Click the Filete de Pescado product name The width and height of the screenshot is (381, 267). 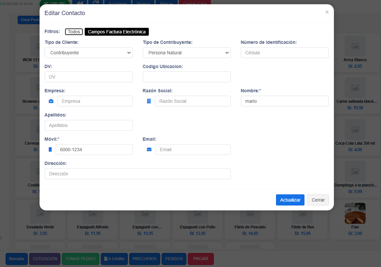point(250,227)
